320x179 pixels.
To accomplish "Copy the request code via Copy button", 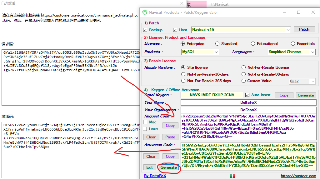I will 170,126.
